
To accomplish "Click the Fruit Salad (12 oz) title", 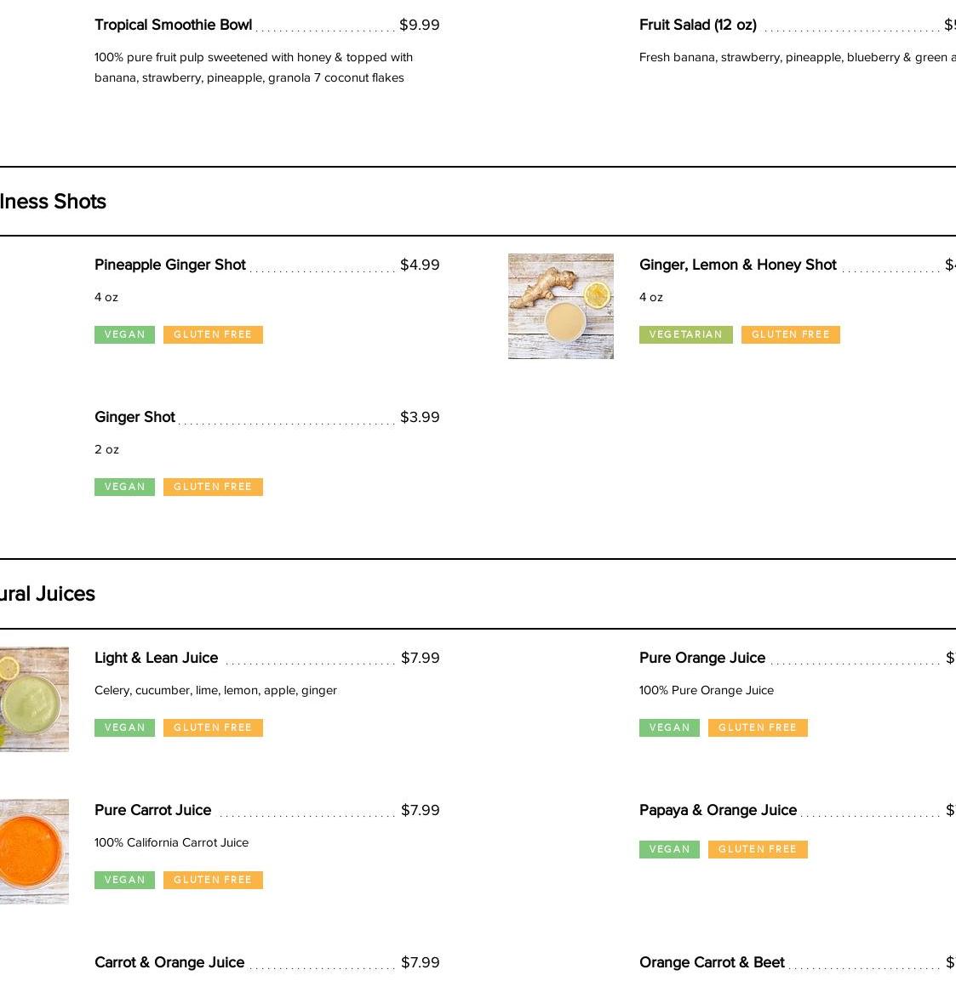I will [x=697, y=25].
